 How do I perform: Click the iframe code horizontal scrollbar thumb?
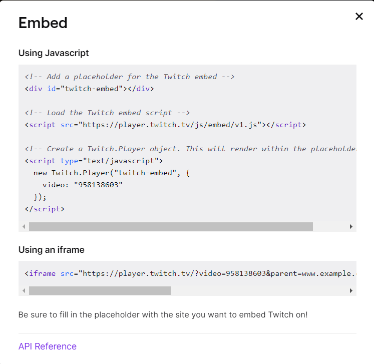(100, 290)
